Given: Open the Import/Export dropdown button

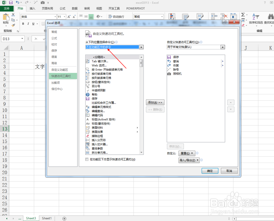Looking at the screenshot, I should 189,160.
